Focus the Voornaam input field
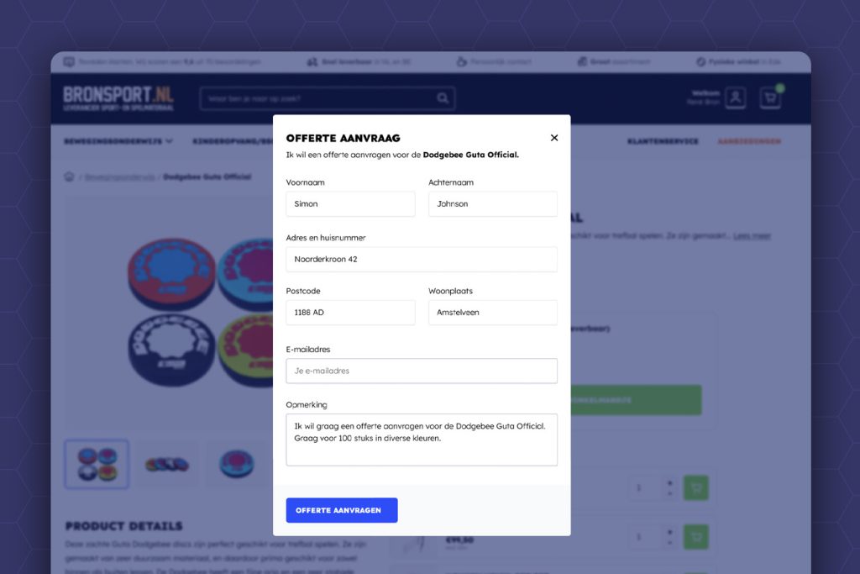Image resolution: width=860 pixels, height=574 pixels. click(350, 204)
